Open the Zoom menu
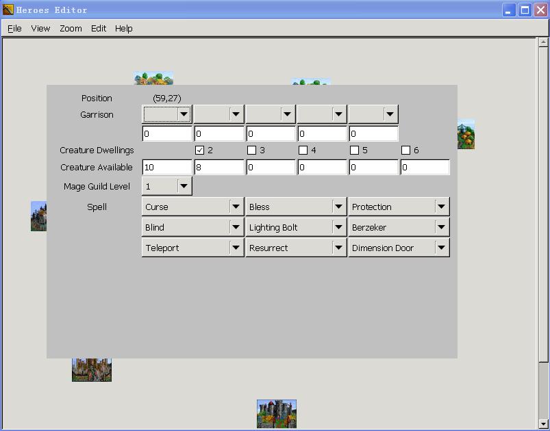The width and height of the screenshot is (550, 431). (71, 28)
